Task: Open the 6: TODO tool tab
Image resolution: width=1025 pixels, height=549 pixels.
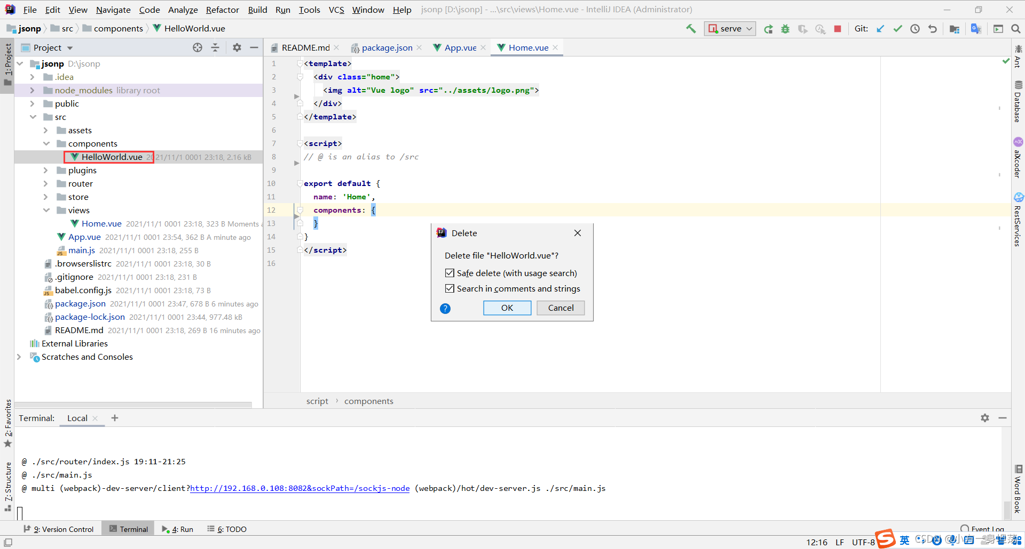Action: pos(227,529)
